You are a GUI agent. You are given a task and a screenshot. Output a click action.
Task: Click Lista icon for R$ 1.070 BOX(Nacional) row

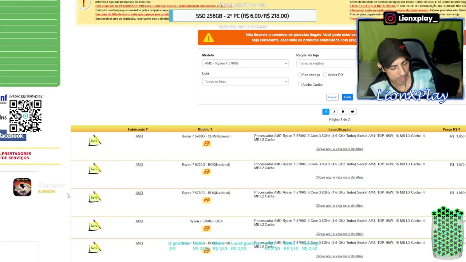coord(95,169)
